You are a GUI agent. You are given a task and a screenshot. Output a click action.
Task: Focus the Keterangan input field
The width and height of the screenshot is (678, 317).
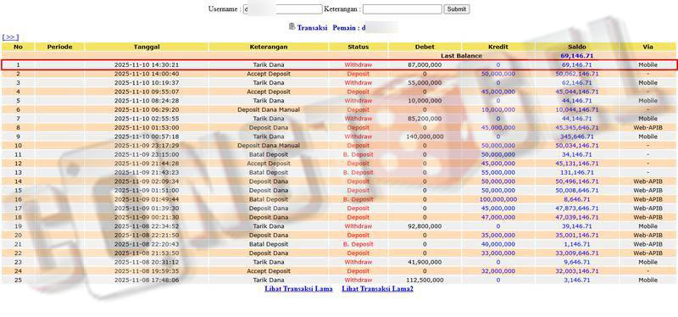[402, 9]
